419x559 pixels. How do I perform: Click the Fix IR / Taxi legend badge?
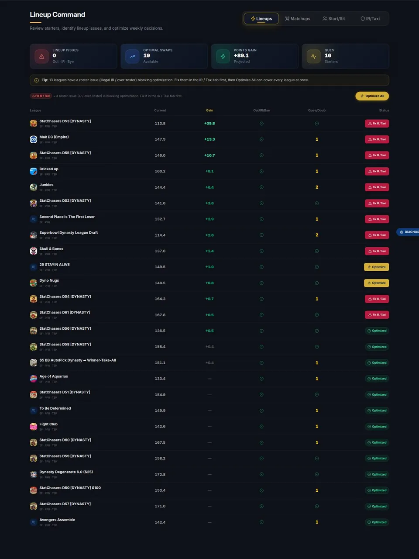[41, 96]
